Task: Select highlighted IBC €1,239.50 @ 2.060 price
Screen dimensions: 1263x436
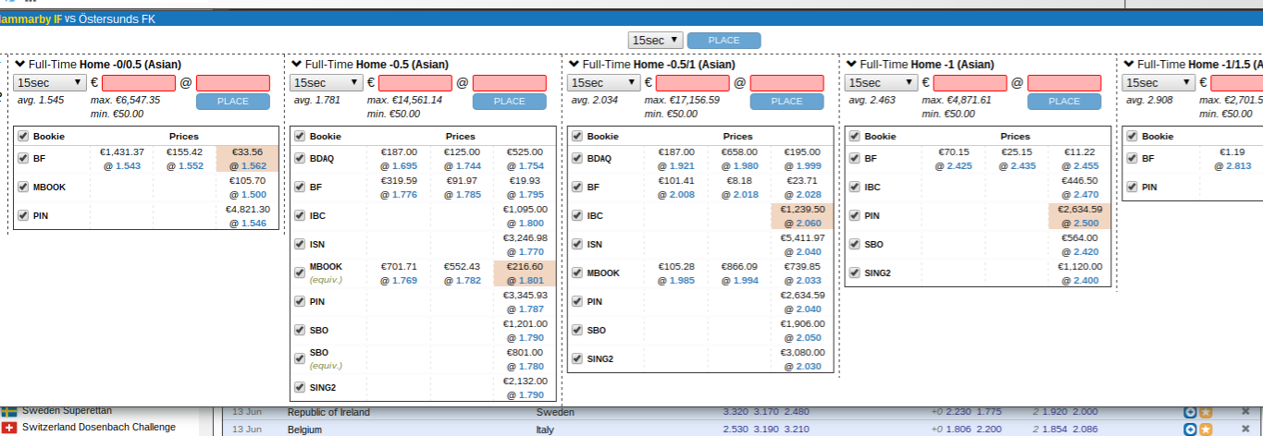Action: [802, 216]
